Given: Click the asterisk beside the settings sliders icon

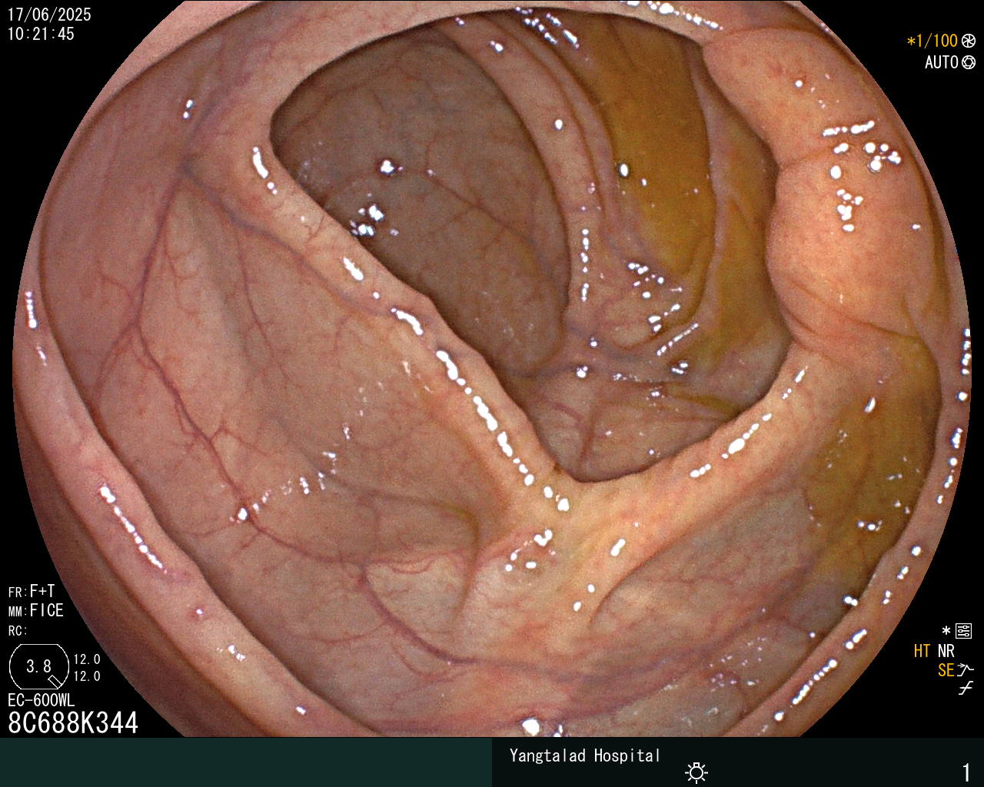Looking at the screenshot, I should pyautogui.click(x=946, y=631).
